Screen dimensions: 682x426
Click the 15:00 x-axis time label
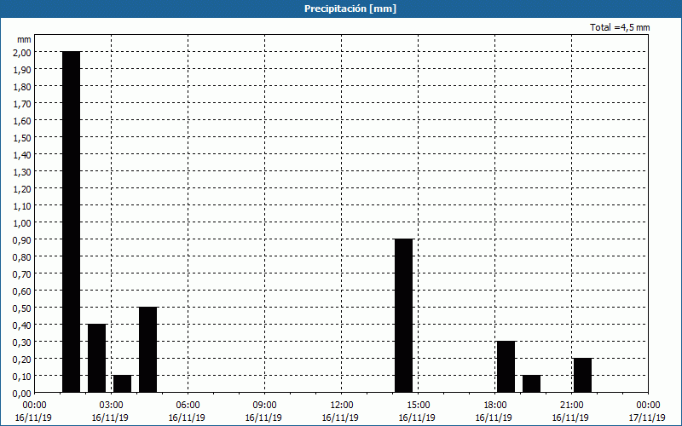(x=419, y=406)
